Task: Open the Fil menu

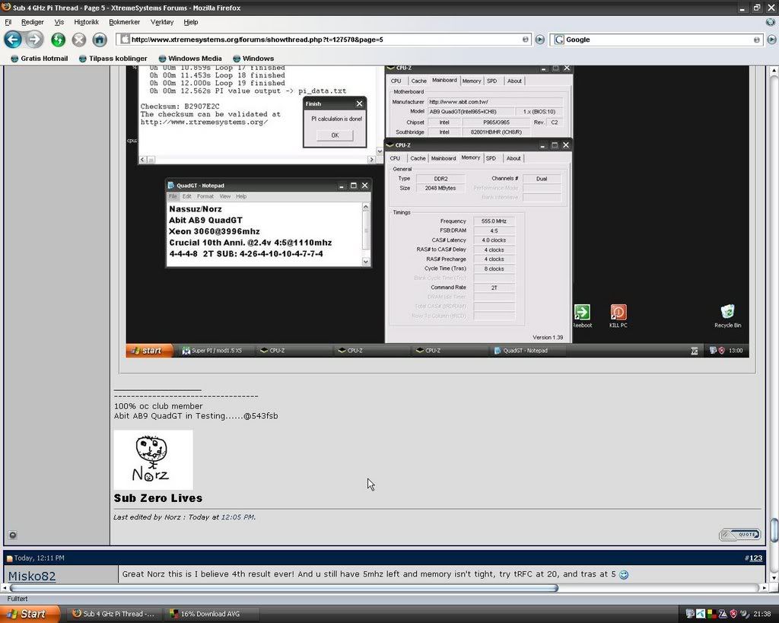Action: (8, 22)
